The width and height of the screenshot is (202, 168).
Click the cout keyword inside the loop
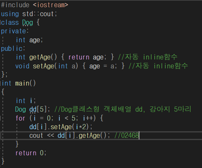click(x=36, y=136)
